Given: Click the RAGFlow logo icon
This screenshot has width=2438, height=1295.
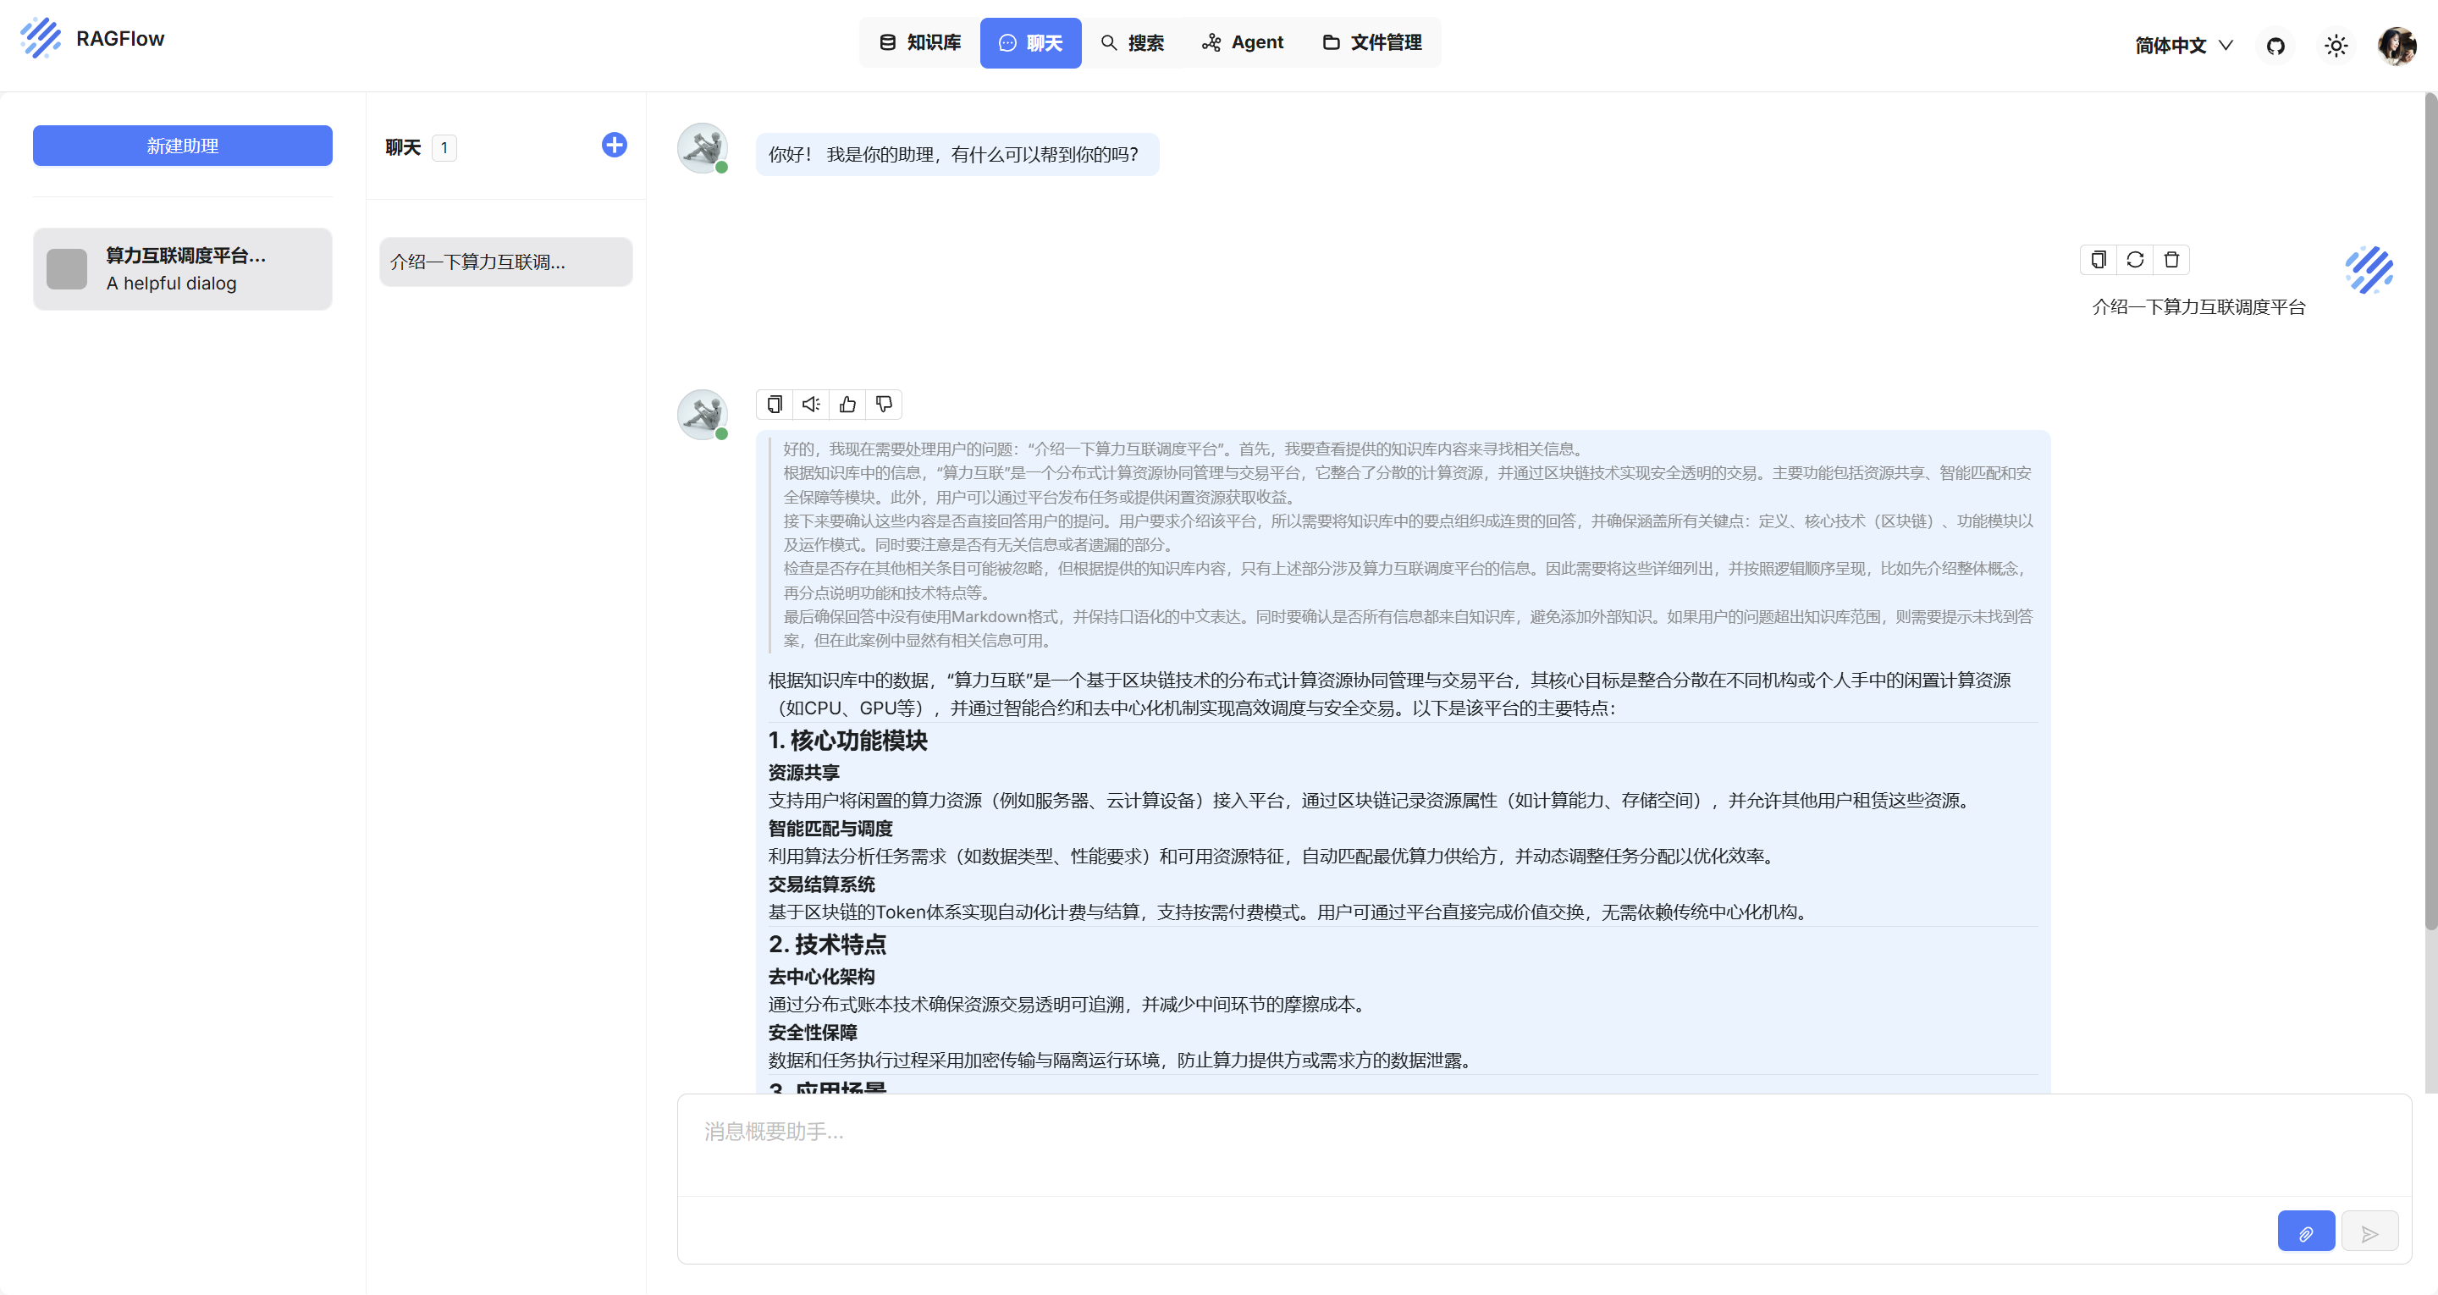Looking at the screenshot, I should click(x=41, y=39).
